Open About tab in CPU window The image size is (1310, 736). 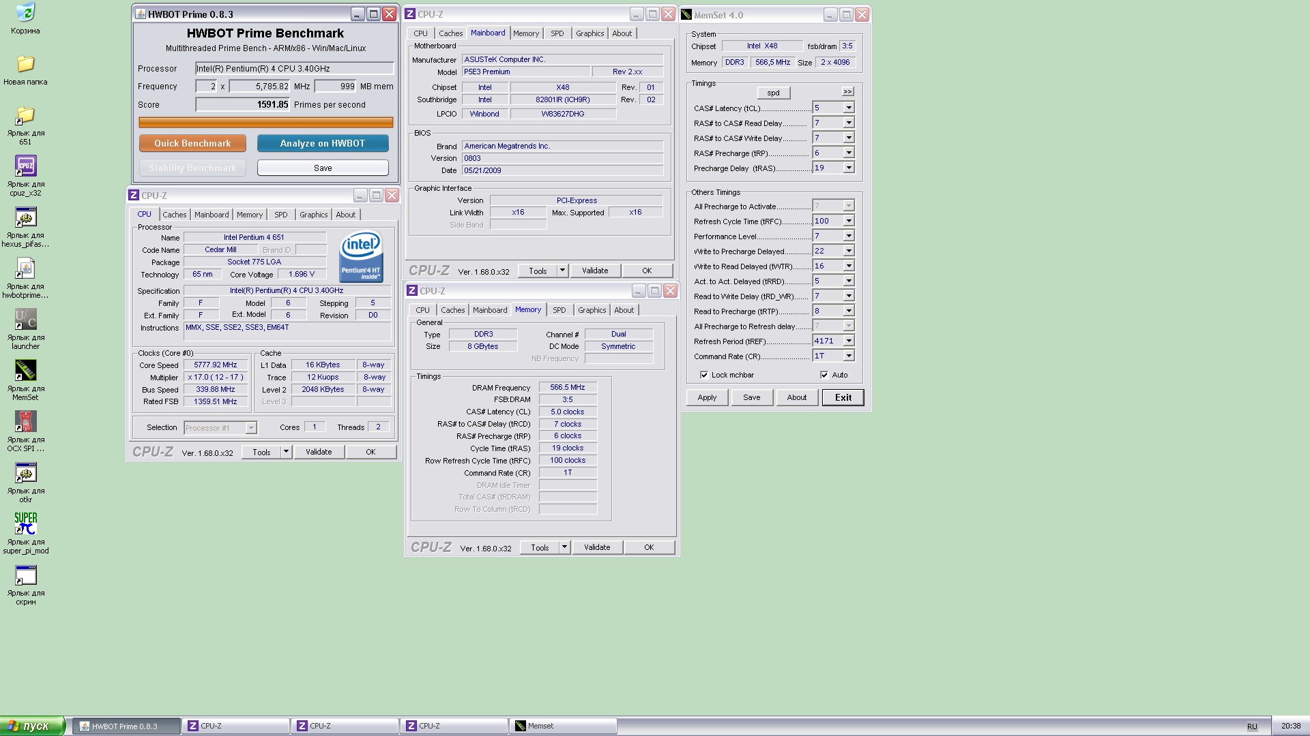tap(346, 215)
